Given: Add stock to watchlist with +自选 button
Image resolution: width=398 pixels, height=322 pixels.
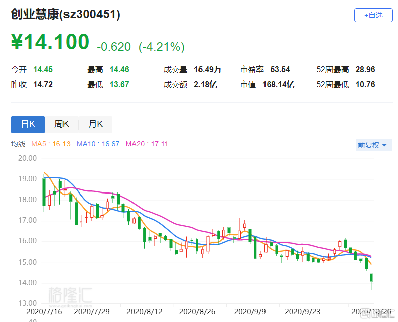Looking at the screenshot, I should pyautogui.click(x=373, y=15).
